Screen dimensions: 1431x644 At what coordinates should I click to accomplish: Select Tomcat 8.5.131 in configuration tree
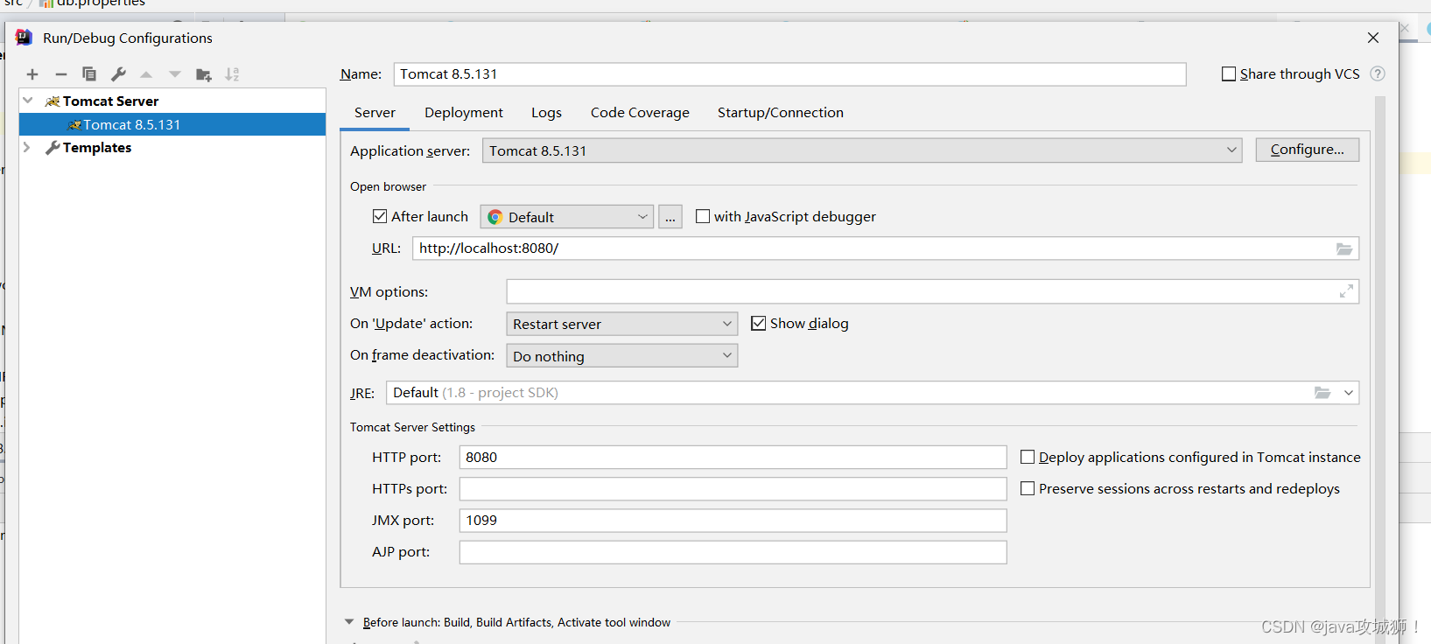pyautogui.click(x=172, y=124)
